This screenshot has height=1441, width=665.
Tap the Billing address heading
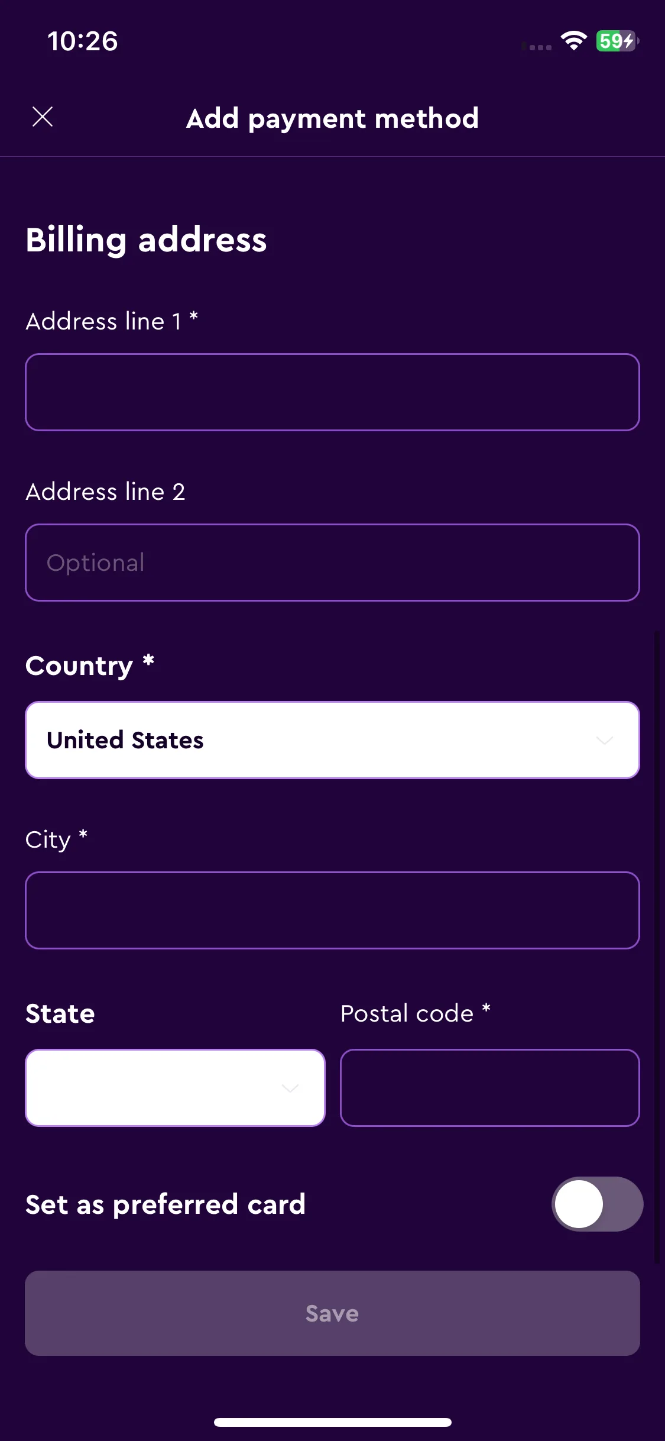tap(146, 240)
